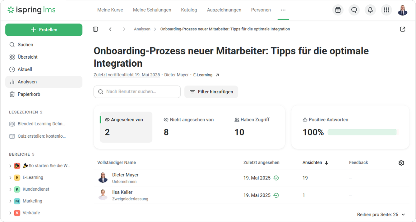Click the thumbs-up Positive Antworten icon
Image resolution: width=416 pixels, height=222 pixels.
(x=305, y=120)
